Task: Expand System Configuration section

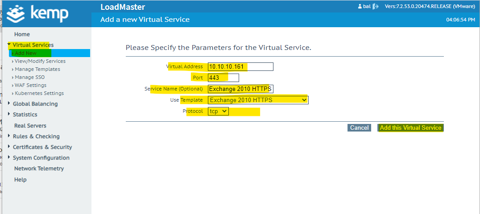Action: [9, 158]
